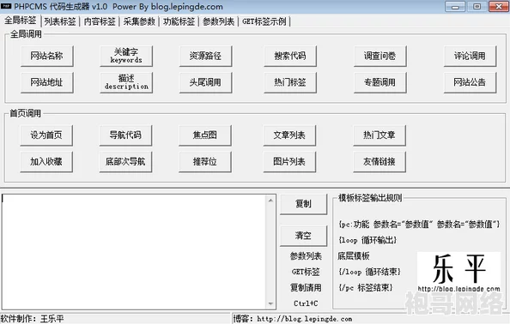Click the 网站名称 button
The image size is (510, 324).
47,56
